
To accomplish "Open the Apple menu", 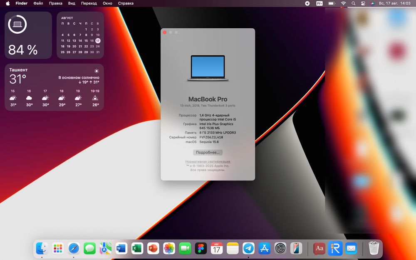I will coord(7,3).
